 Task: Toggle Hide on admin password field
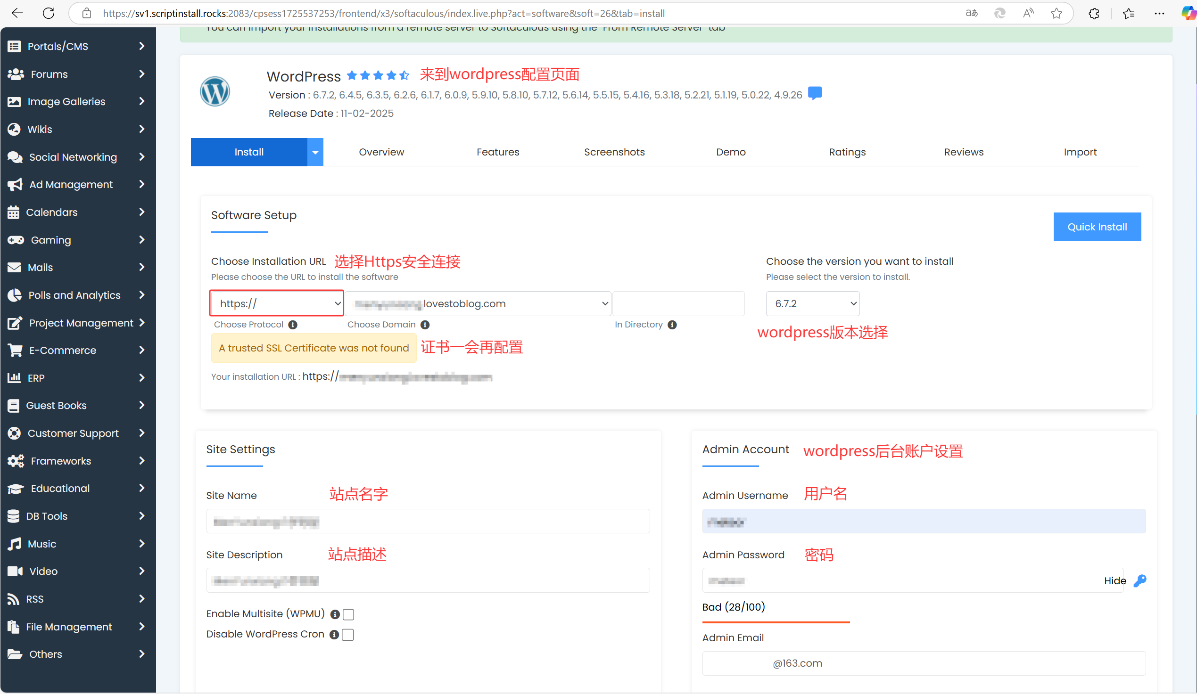[x=1115, y=581]
